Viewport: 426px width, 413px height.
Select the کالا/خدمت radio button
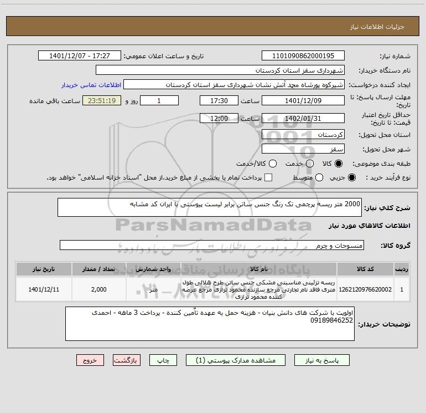click(x=273, y=164)
